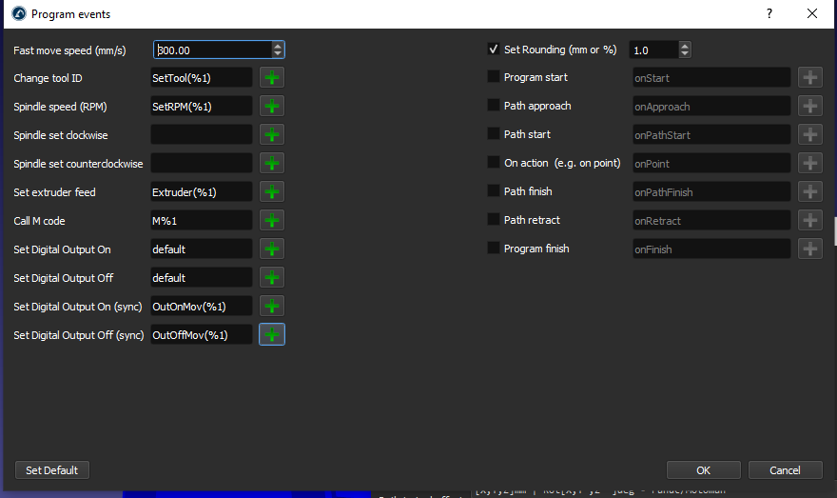Click the green plus for Set Digital Output On

[x=272, y=249]
